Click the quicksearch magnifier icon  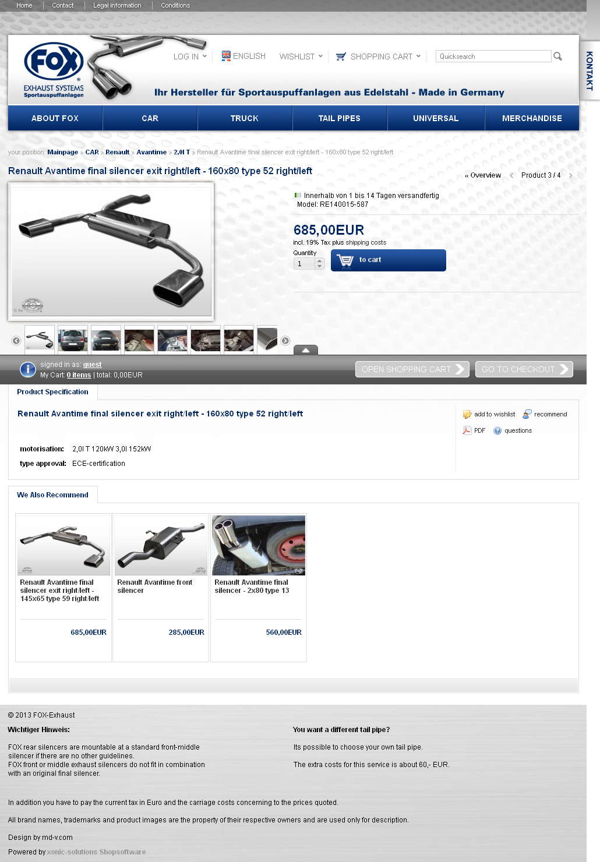point(557,56)
